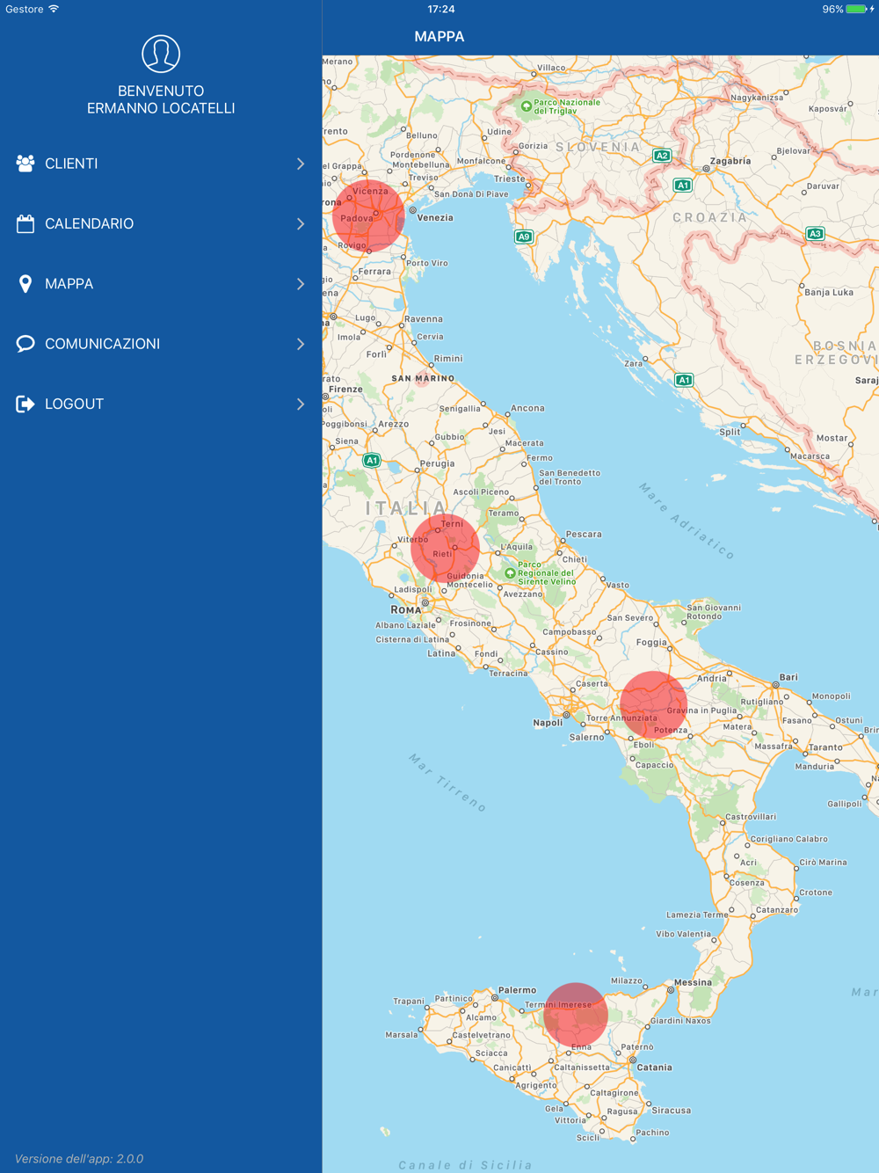Tap the Wi-Fi signal icon
Screen dimensions: 879x1173
click(x=54, y=9)
